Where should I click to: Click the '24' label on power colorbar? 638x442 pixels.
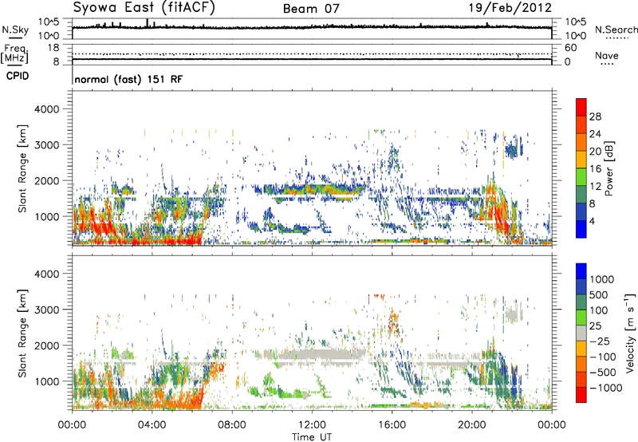pyautogui.click(x=595, y=134)
